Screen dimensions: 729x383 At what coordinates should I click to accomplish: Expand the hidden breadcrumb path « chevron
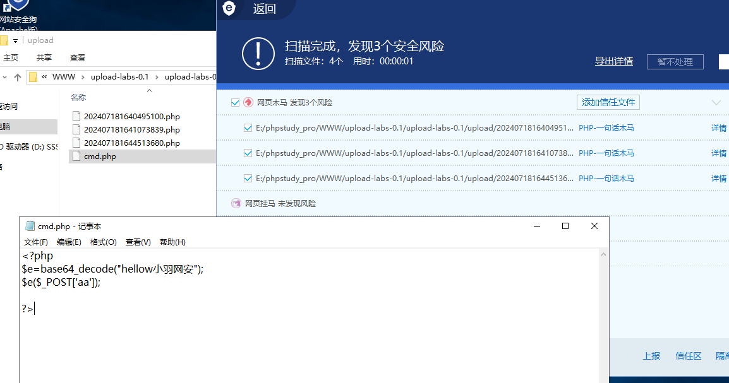tap(44, 77)
